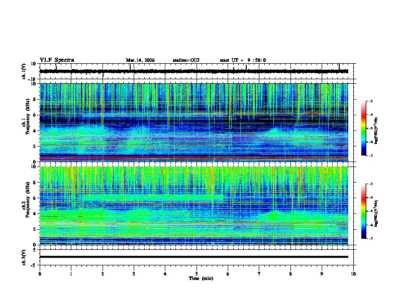Click time tick label "1" on bottom axis
This screenshot has height=307, width=398.
[x=71, y=274]
